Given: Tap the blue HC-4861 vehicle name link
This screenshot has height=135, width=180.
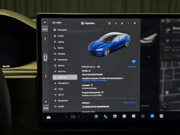Looking at the screenshot, I should tap(132, 67).
